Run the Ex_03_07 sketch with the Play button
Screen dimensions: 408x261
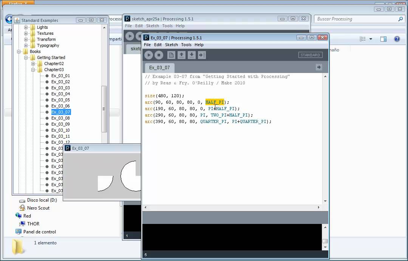(148, 55)
